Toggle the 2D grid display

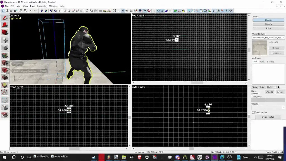pos(3,11)
